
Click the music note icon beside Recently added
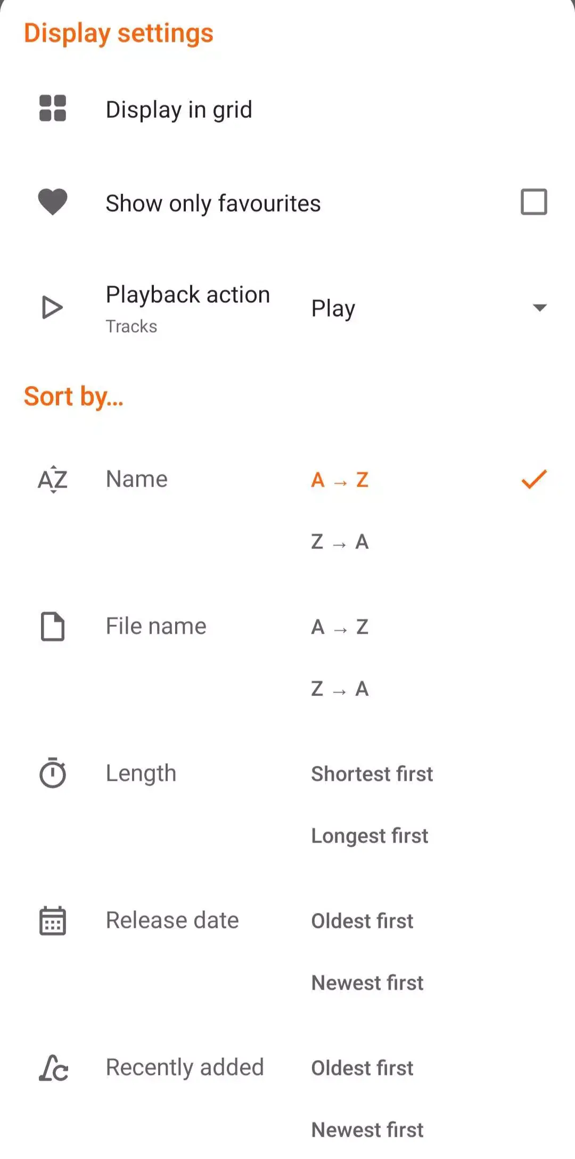coord(52,1067)
